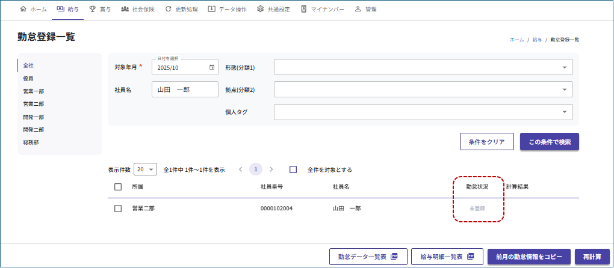Check the row checkbox for 営業二部
614x268 pixels.
(118, 209)
